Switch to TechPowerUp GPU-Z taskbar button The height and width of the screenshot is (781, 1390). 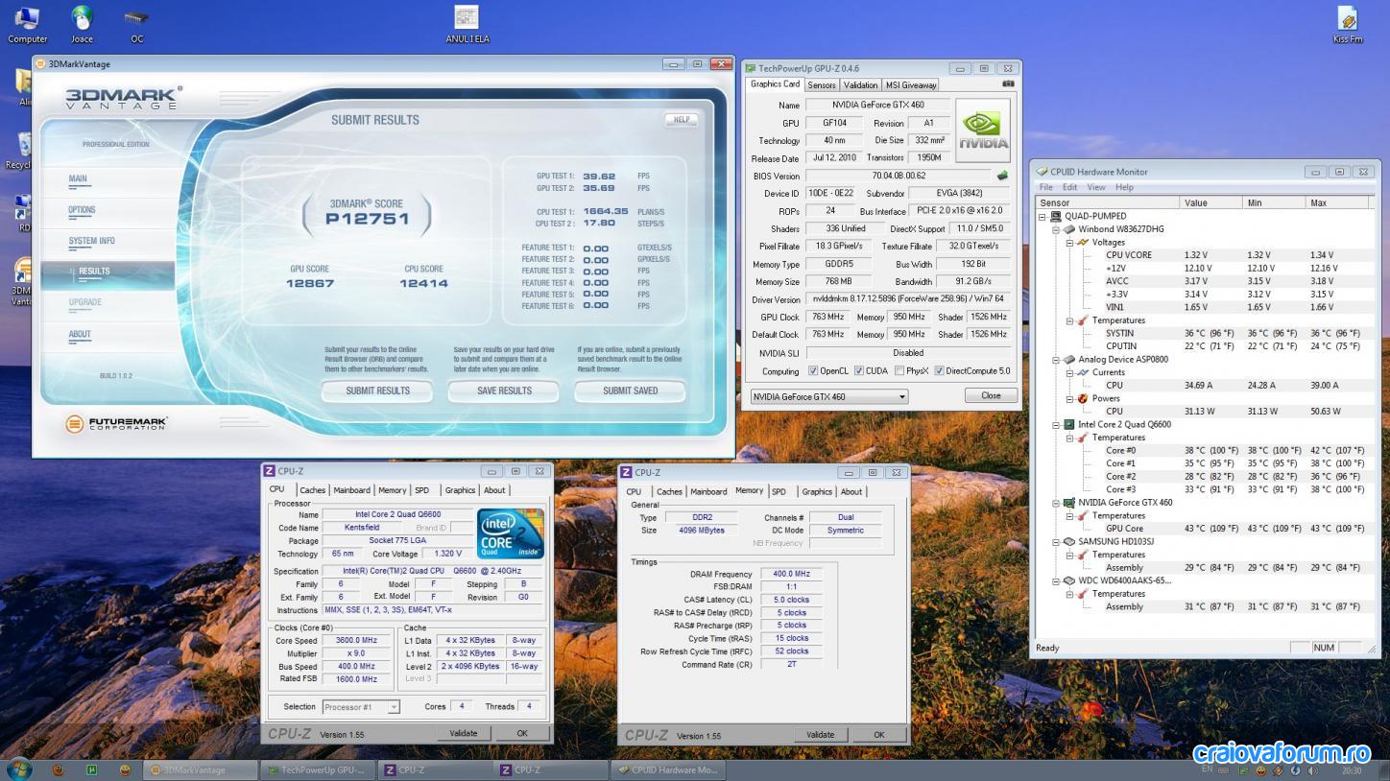(316, 769)
